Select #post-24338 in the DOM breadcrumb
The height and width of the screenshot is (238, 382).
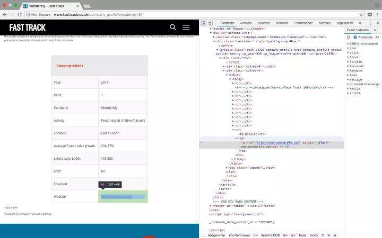(271, 235)
